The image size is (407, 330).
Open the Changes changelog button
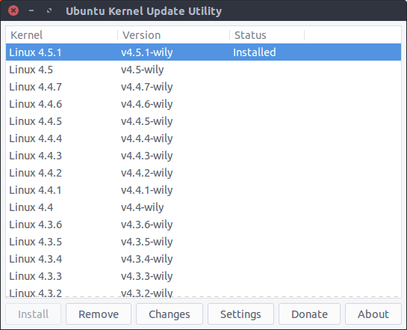tap(170, 314)
